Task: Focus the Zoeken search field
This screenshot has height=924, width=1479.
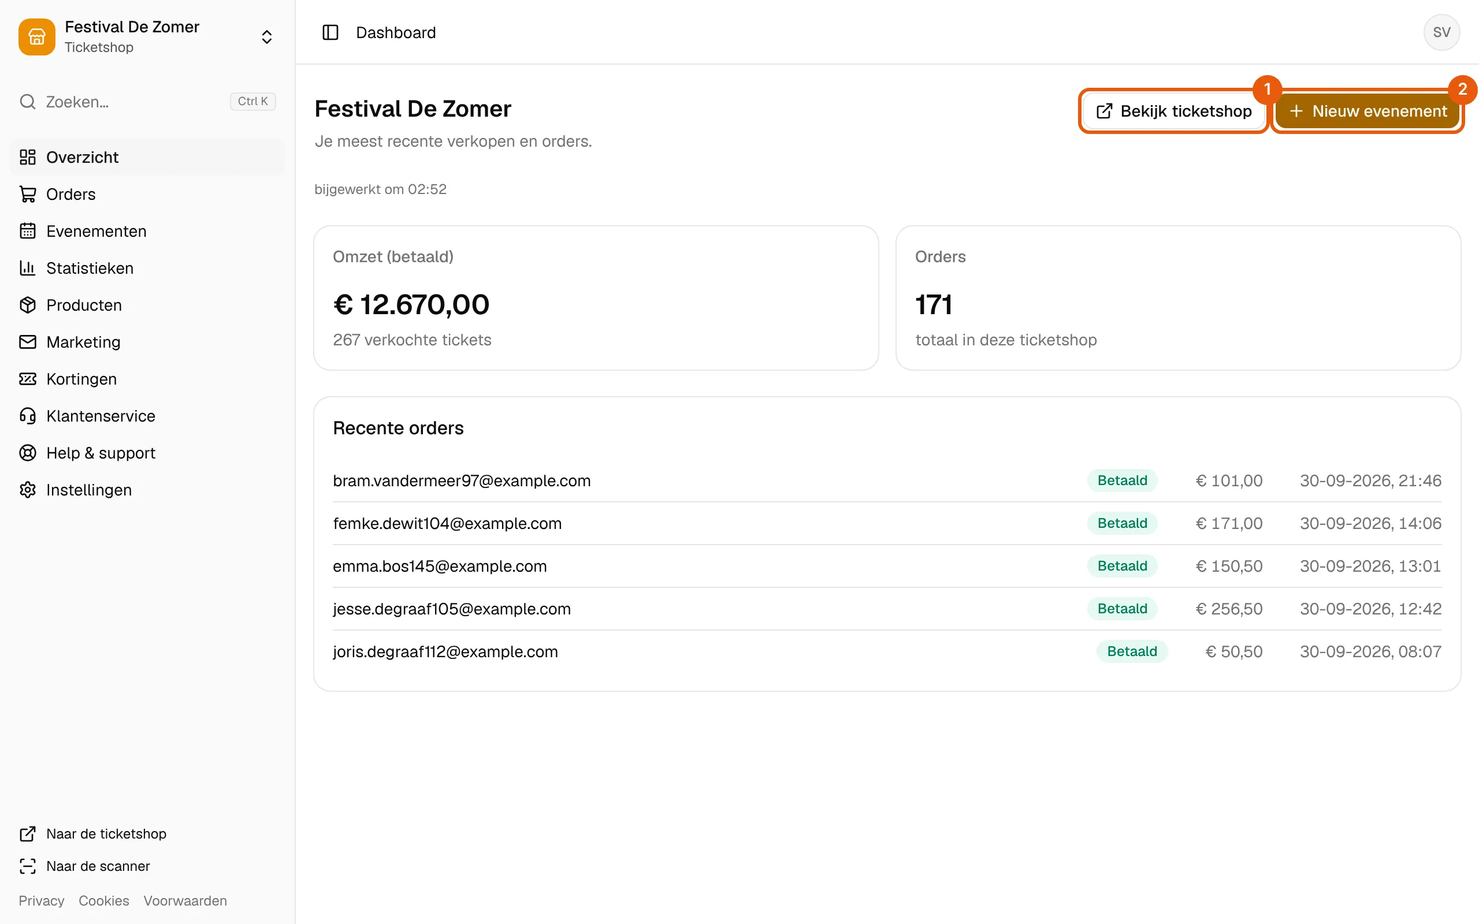Action: (147, 102)
